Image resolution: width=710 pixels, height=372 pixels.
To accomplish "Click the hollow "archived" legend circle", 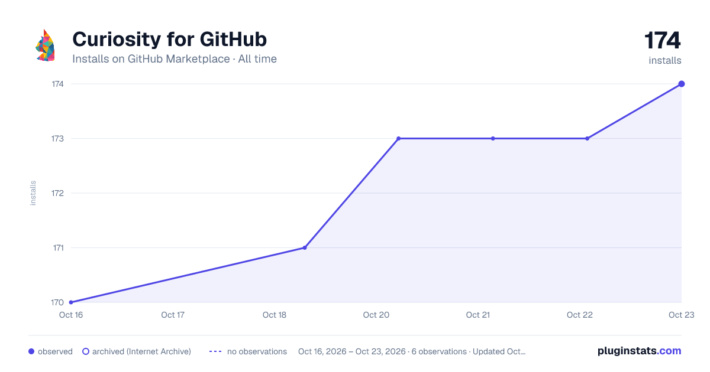I will point(86,351).
